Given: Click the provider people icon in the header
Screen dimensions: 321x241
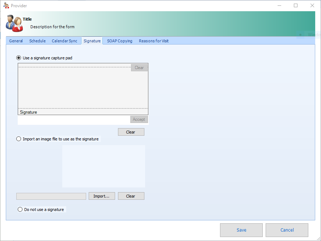Looking at the screenshot, I should [14, 23].
